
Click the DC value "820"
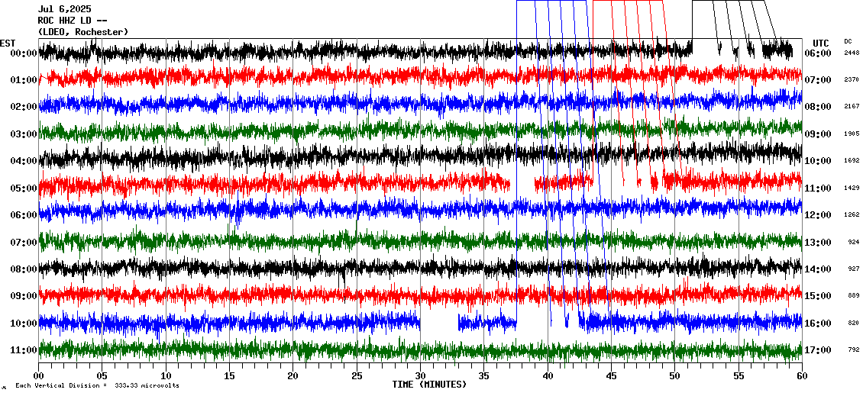854,323
